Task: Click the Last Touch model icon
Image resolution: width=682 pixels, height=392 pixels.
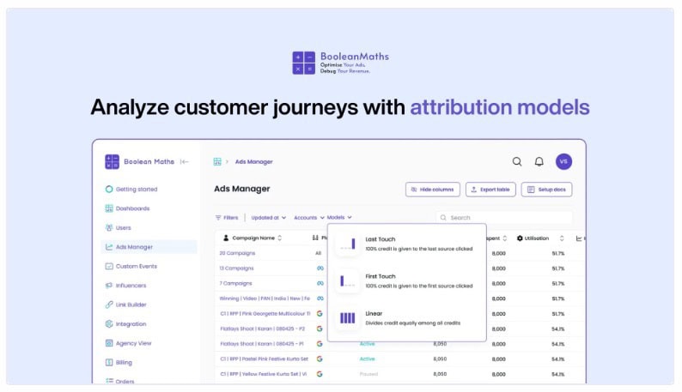Action: (347, 243)
